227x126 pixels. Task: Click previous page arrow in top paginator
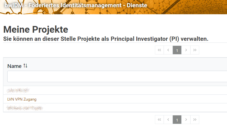point(168,50)
